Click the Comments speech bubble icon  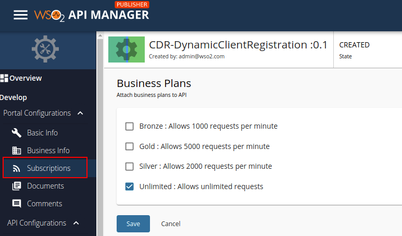click(x=17, y=204)
